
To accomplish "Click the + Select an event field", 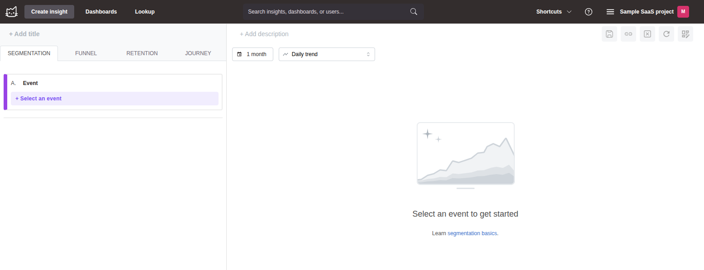I will (x=114, y=99).
